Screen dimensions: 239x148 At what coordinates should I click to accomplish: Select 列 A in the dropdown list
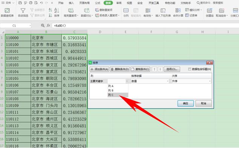coord(118,86)
